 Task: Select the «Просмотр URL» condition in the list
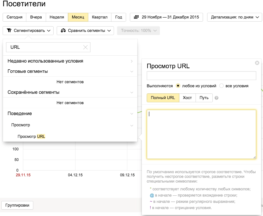(x=31, y=136)
